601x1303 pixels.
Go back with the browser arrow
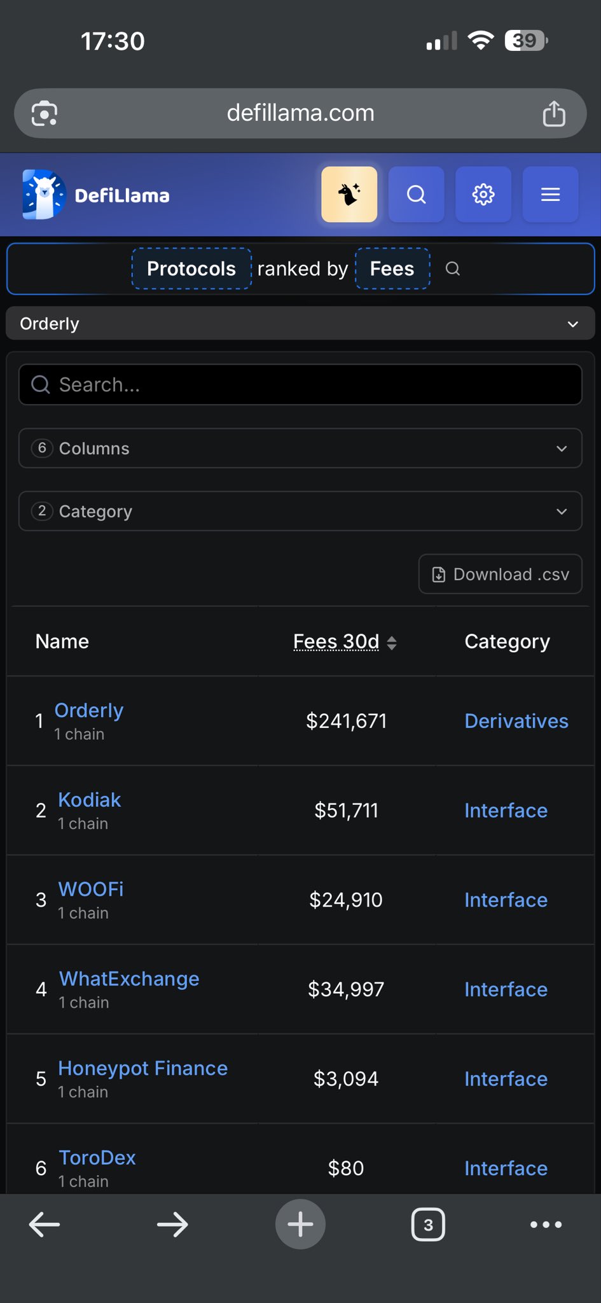[45, 1225]
